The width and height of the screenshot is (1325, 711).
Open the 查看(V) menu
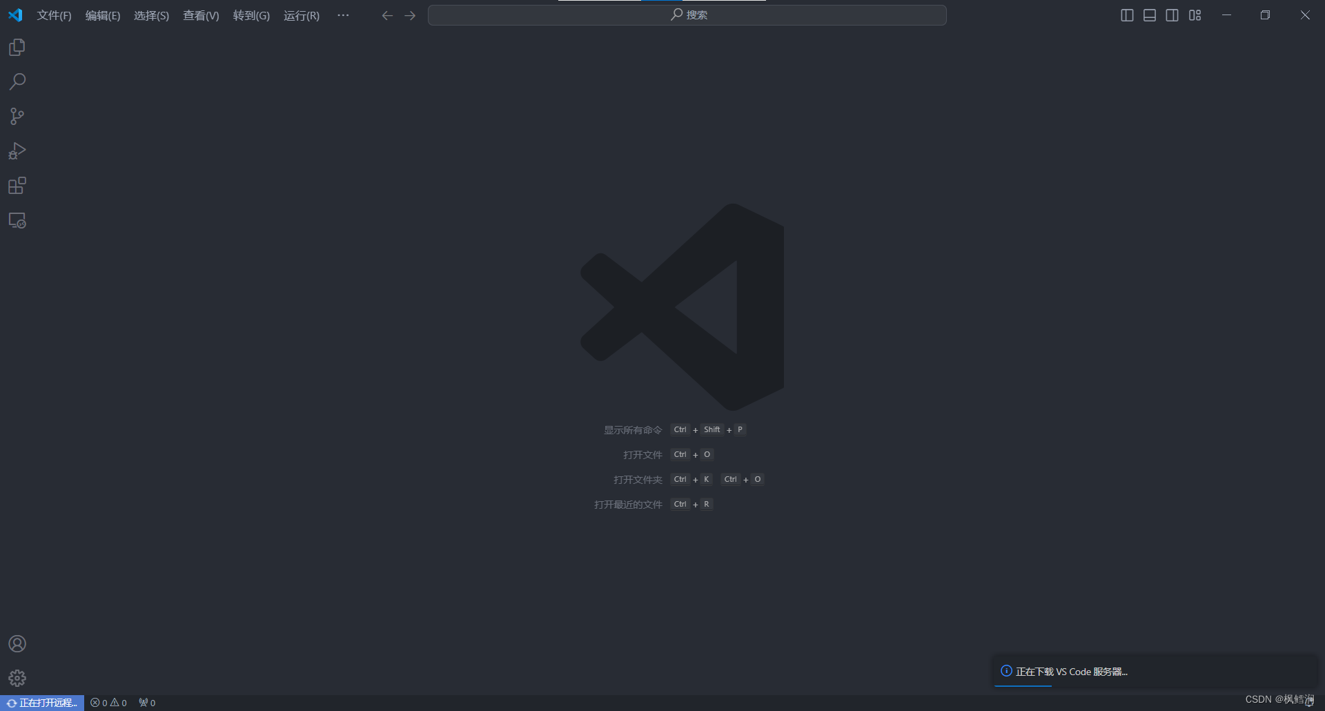tap(201, 15)
